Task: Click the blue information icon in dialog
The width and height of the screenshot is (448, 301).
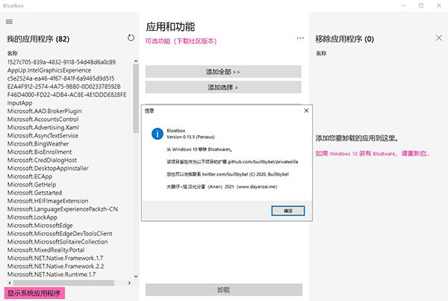Action: [x=155, y=134]
